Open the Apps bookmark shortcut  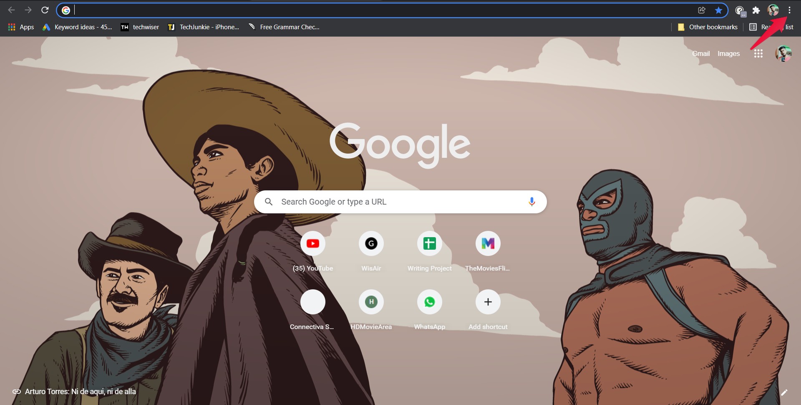point(21,27)
